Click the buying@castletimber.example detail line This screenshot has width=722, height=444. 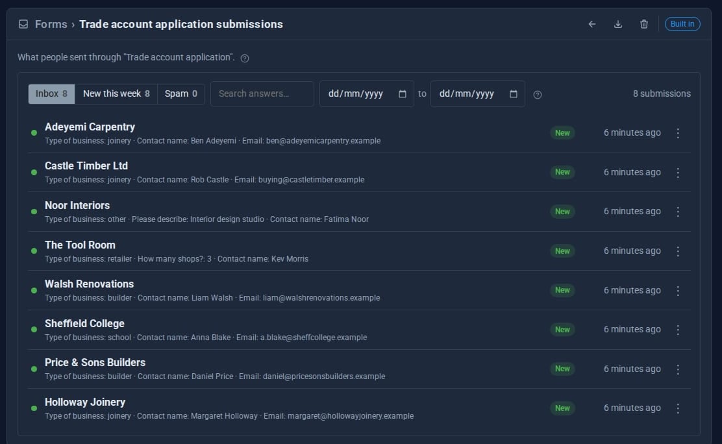pyautogui.click(x=205, y=180)
